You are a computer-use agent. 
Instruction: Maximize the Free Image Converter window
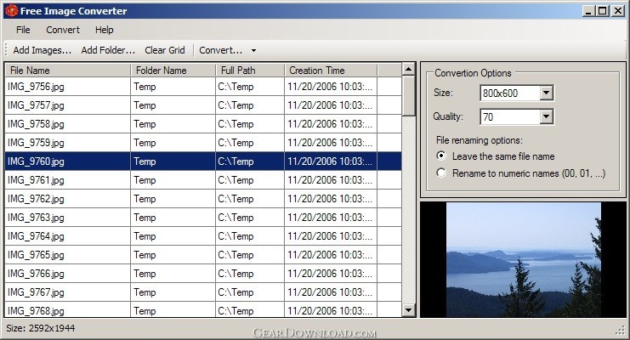click(x=603, y=11)
